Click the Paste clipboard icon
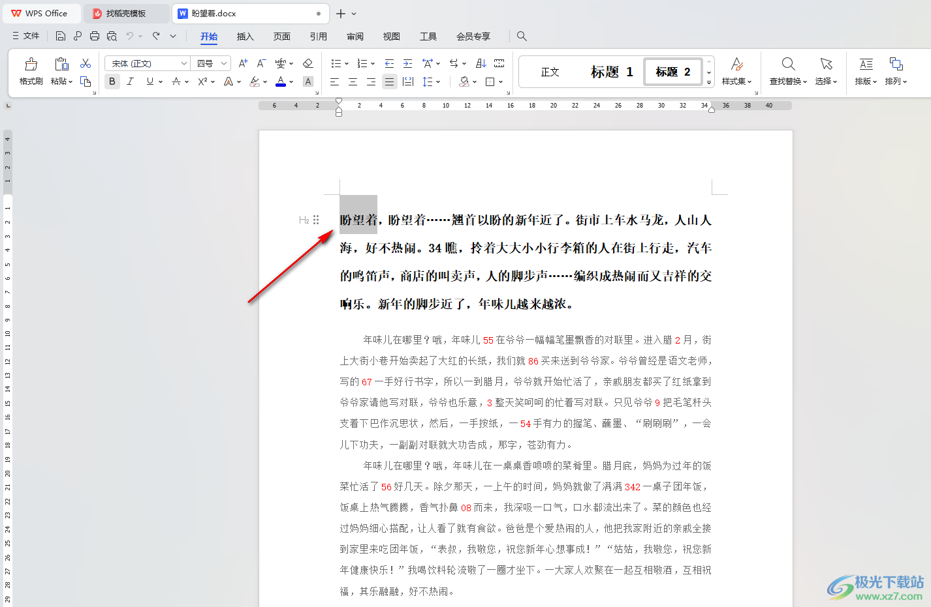This screenshot has height=607, width=931. pos(61,64)
